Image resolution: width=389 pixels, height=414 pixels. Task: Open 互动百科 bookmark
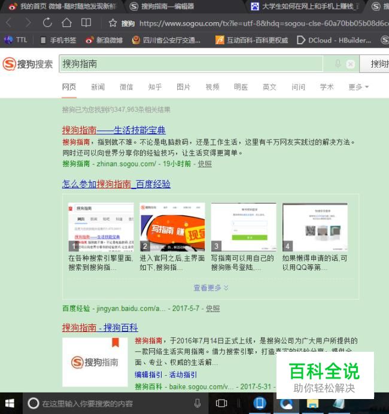coord(252,40)
